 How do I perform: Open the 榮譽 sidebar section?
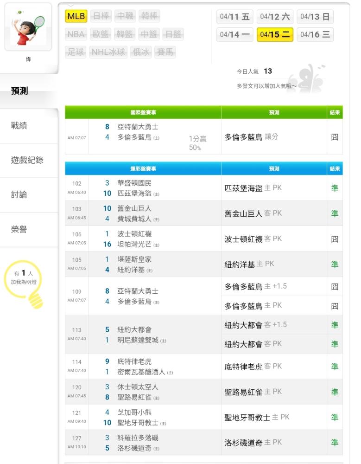coord(29,229)
